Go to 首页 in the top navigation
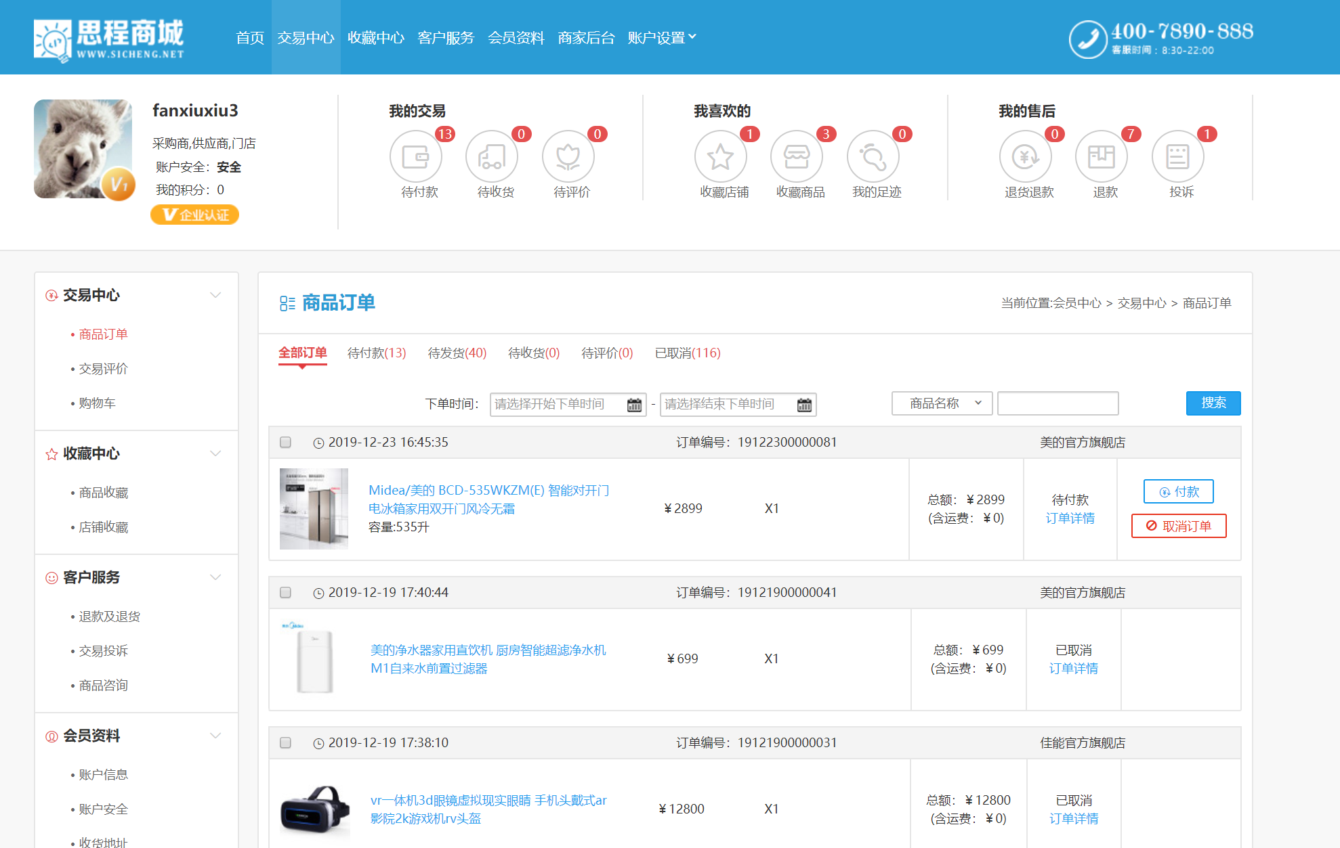 (250, 37)
